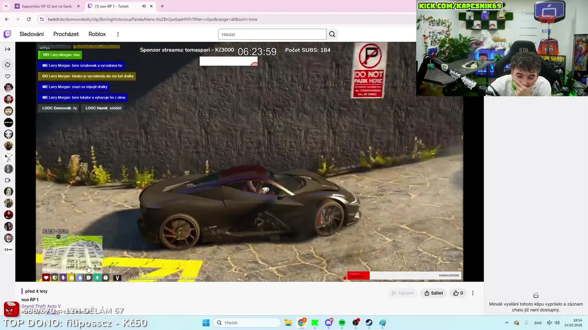Click the Sdílet share button
The width and height of the screenshot is (588, 330).
tap(434, 293)
